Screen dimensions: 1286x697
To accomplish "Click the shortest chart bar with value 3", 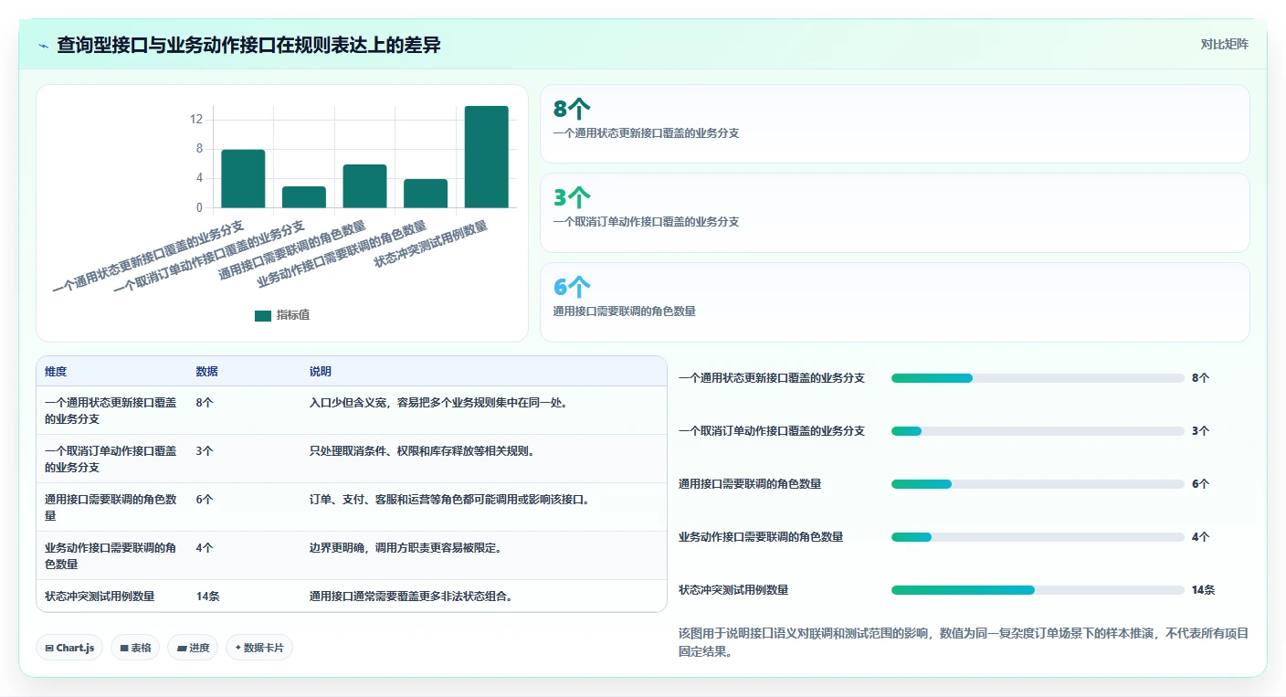I will pos(304,197).
